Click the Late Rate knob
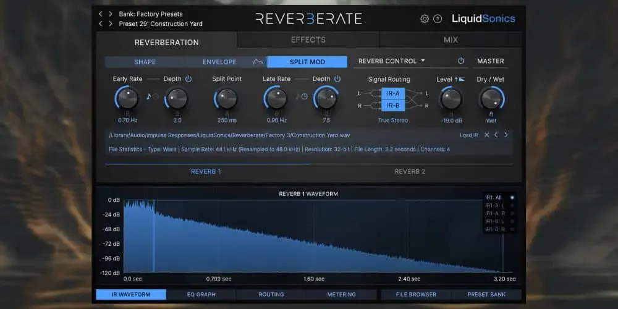Viewport: 618px width, 309px height. click(276, 98)
